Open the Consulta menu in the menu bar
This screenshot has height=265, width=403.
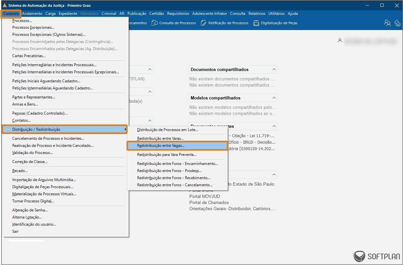click(238, 14)
